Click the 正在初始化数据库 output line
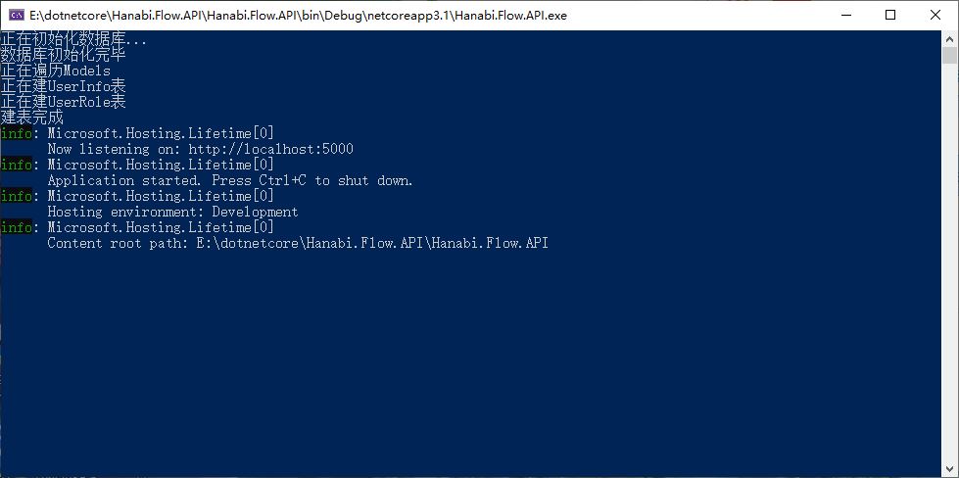 [x=73, y=39]
